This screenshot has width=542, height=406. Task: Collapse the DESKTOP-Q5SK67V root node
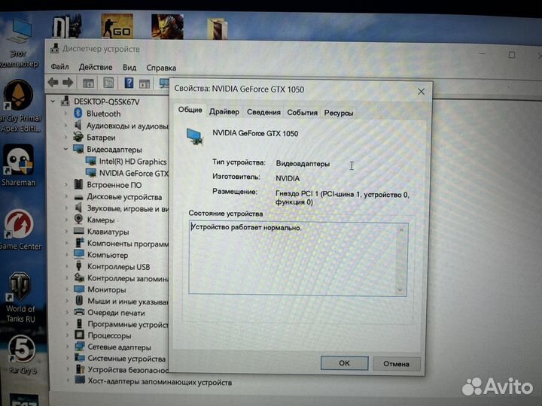[x=53, y=101]
